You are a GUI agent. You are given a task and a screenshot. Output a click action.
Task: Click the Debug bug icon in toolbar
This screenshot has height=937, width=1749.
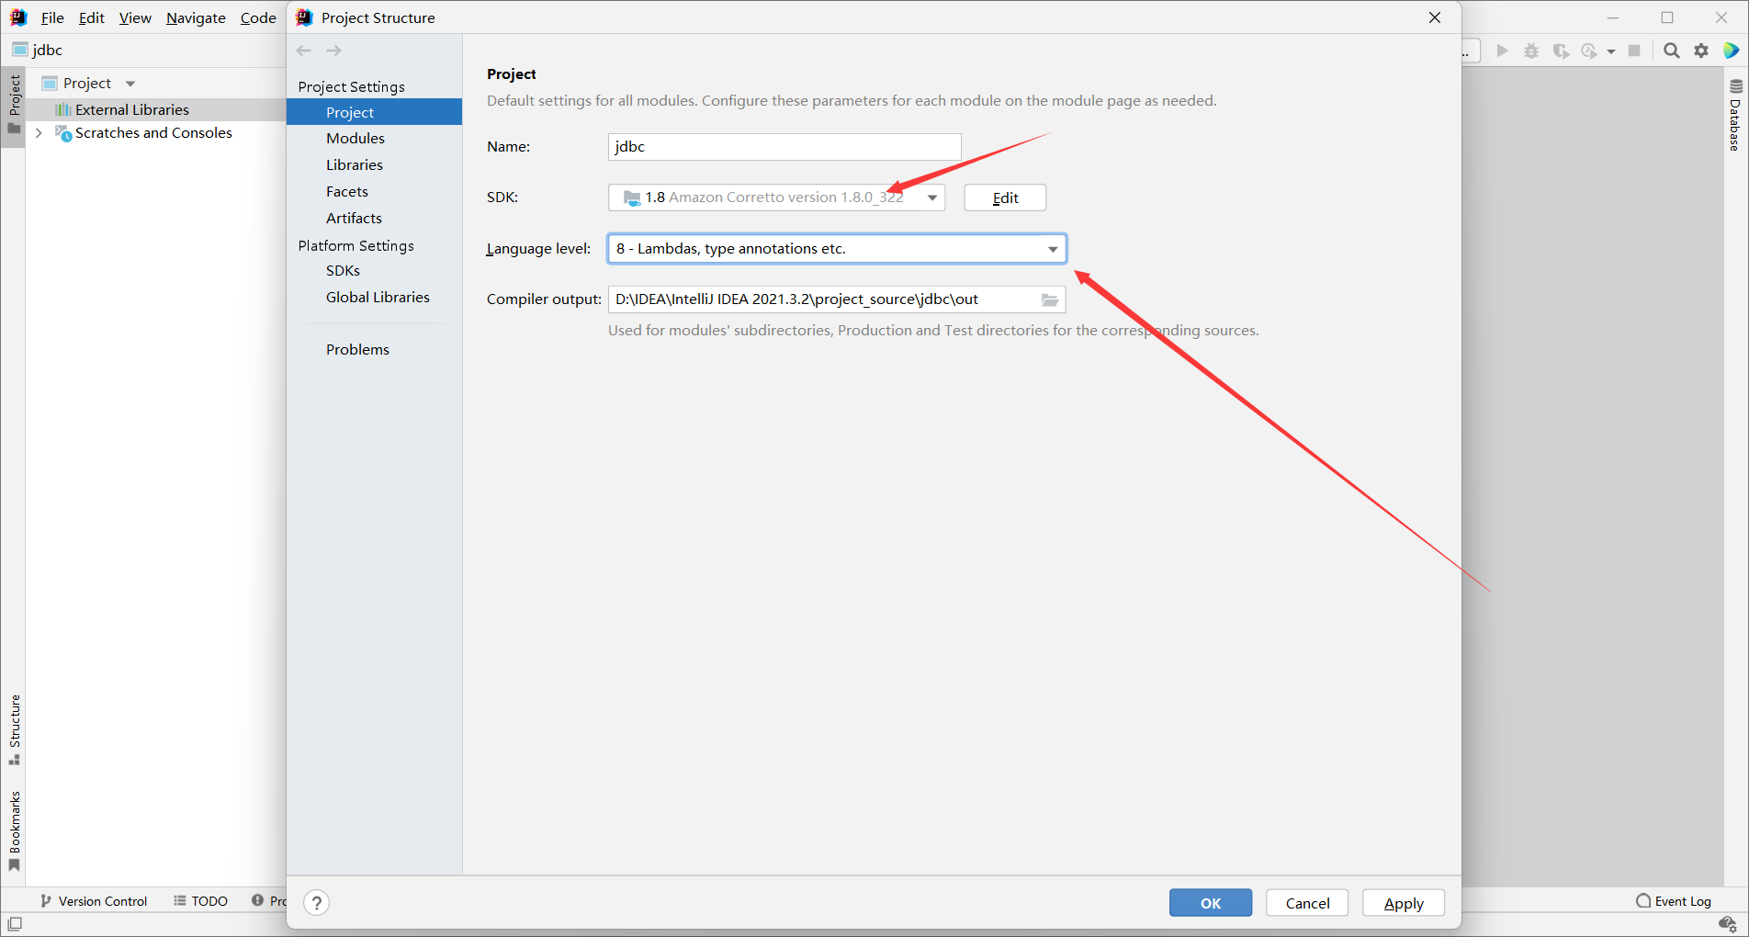1531,51
